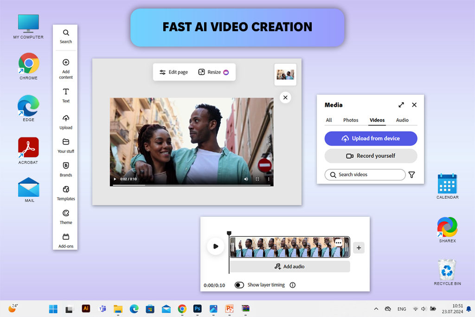Screen dimensions: 475x317
Task: Switch to the Audio tab
Action: (402, 120)
